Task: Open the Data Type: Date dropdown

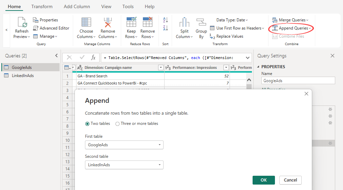Action: [232, 20]
